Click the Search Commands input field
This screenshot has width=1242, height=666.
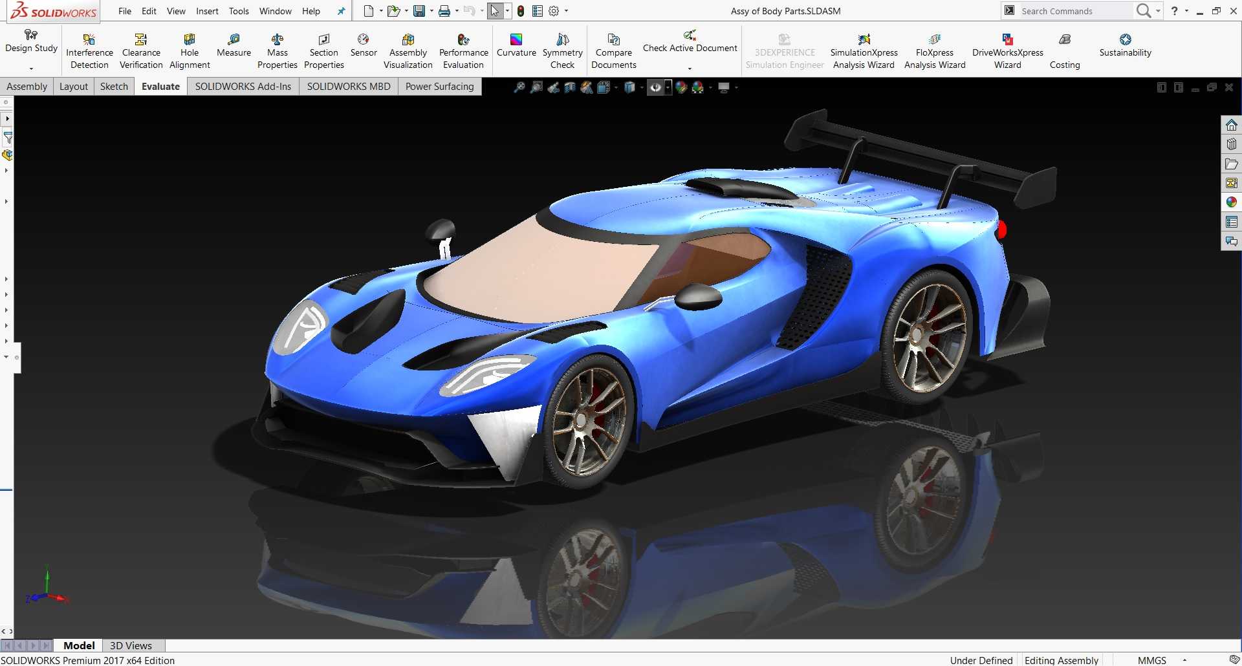pos(1074,11)
